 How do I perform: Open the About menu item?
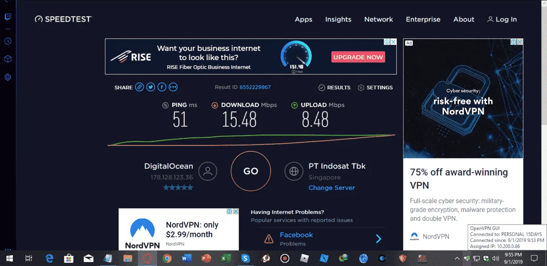point(464,19)
